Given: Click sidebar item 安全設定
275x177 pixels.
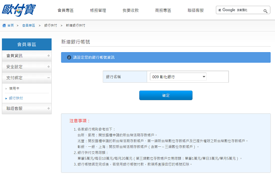Looking at the screenshot, I should tap(27, 67).
